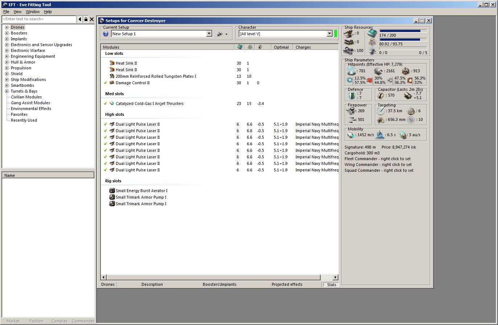Toggle the check on the first Dual Light Pulse Laser II
498x325 pixels.
[x=106, y=124]
